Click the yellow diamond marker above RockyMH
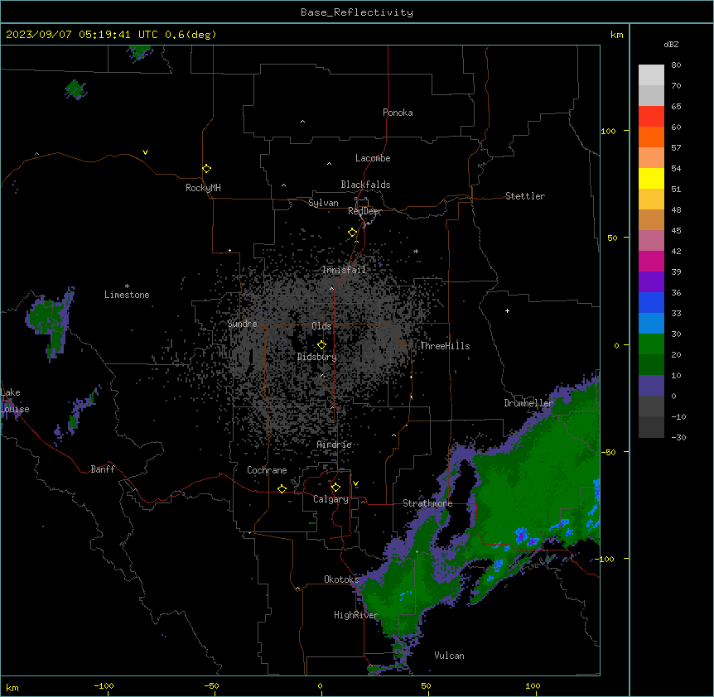The image size is (714, 697). point(206,168)
